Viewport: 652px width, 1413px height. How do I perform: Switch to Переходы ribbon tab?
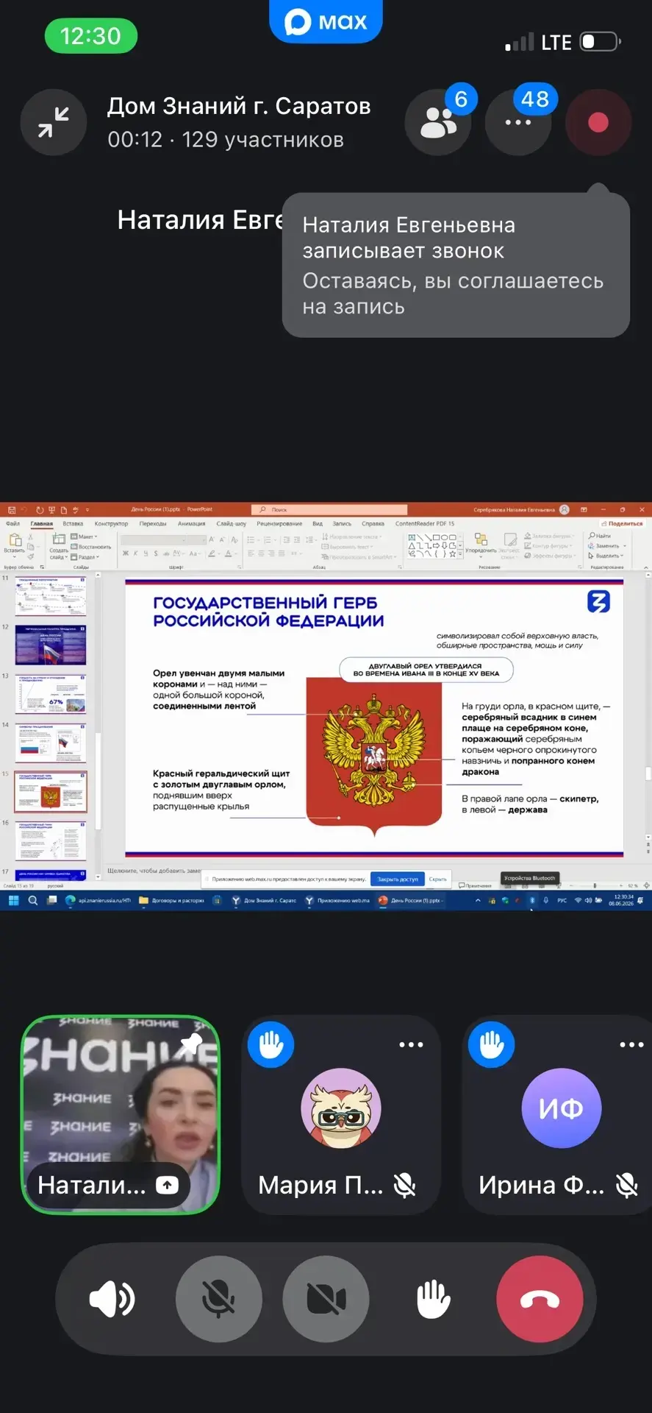coord(153,524)
